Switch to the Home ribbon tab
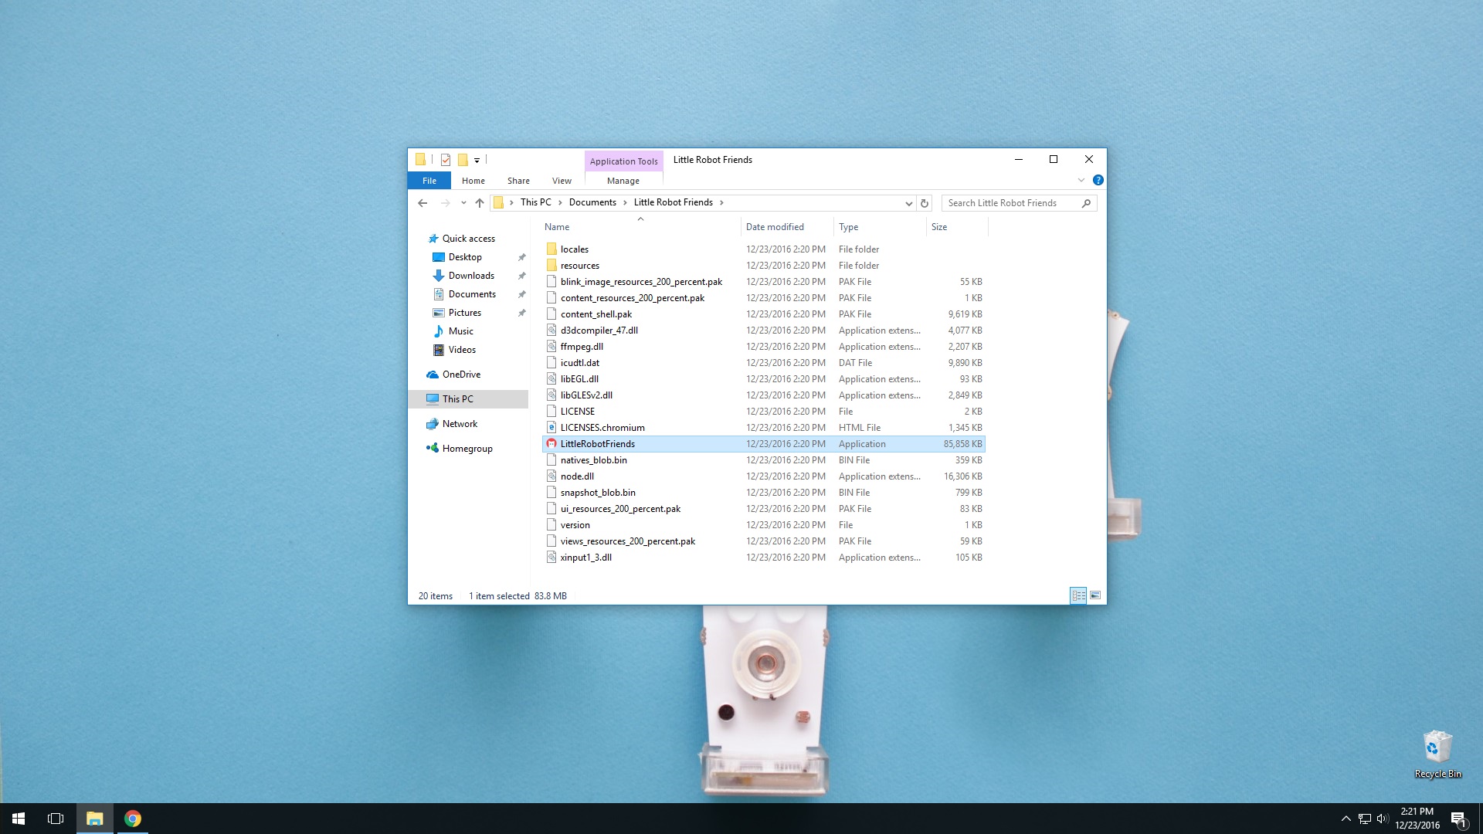 tap(473, 181)
